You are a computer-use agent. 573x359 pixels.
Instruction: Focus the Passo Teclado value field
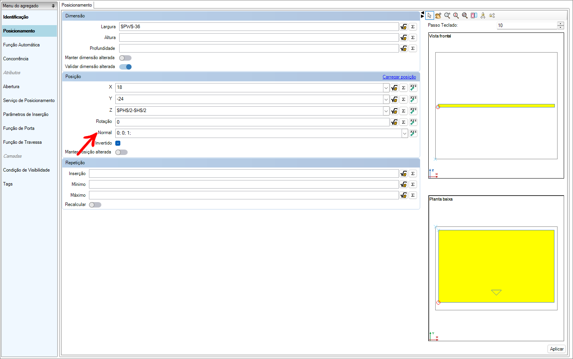[527, 26]
